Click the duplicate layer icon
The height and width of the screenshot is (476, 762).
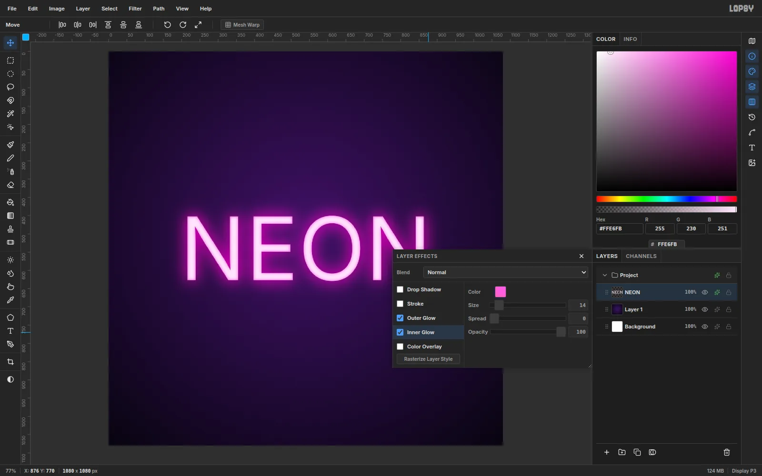coord(637,452)
